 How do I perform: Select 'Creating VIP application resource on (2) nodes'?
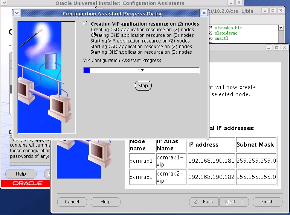pyautogui.click(x=145, y=24)
